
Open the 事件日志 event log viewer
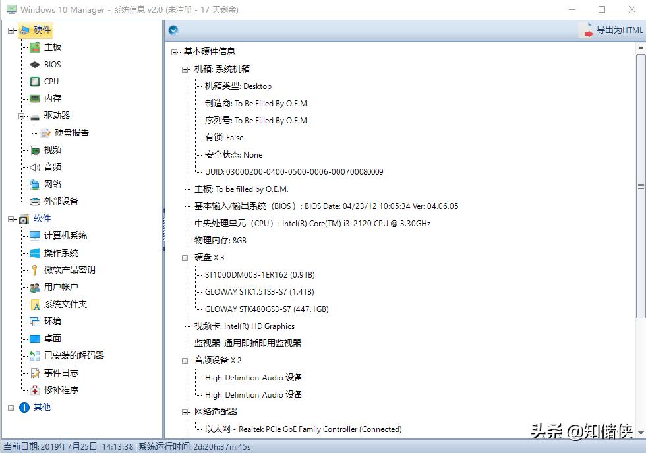(59, 373)
